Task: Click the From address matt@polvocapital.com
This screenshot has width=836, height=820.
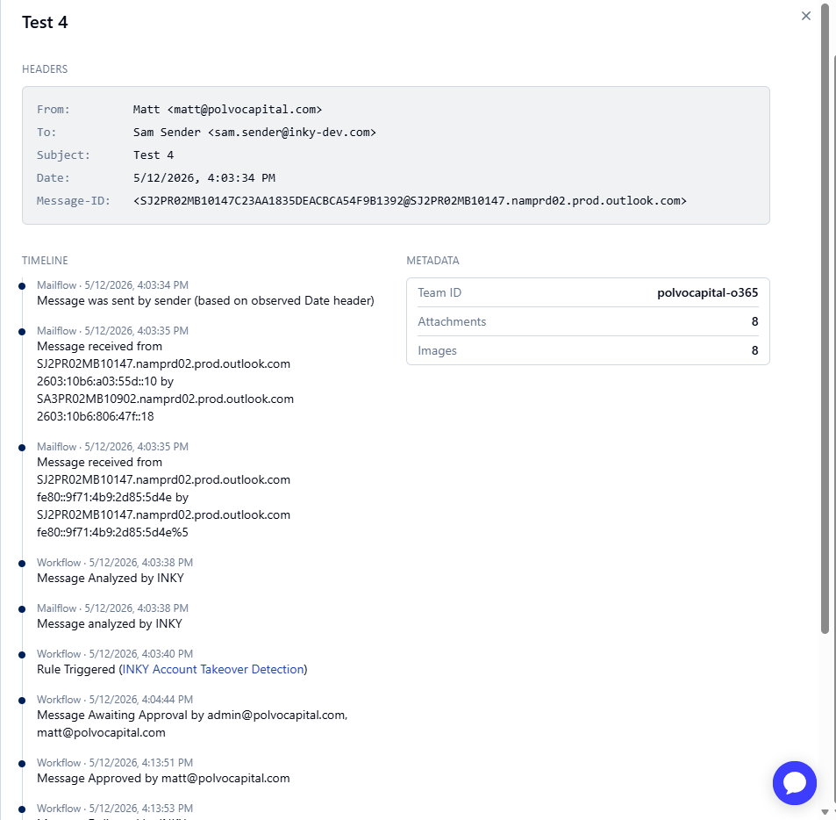Action: (245, 110)
